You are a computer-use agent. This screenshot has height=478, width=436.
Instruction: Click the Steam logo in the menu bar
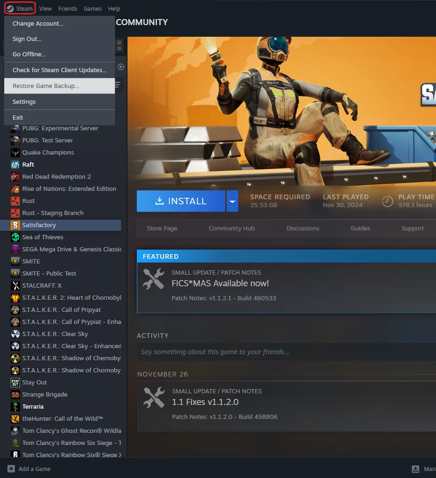(10, 8)
